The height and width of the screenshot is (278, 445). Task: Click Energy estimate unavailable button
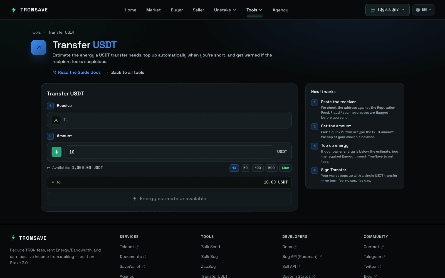tap(169, 199)
